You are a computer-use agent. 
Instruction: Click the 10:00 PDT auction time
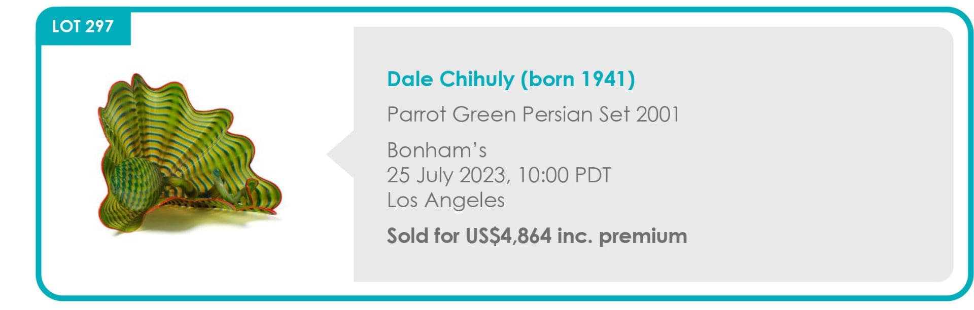[564, 175]
